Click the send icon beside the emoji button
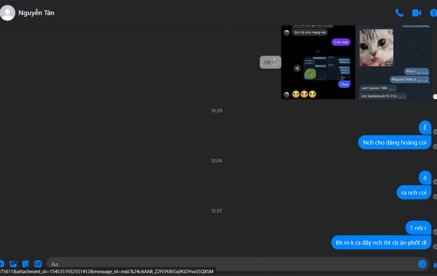 (434, 265)
